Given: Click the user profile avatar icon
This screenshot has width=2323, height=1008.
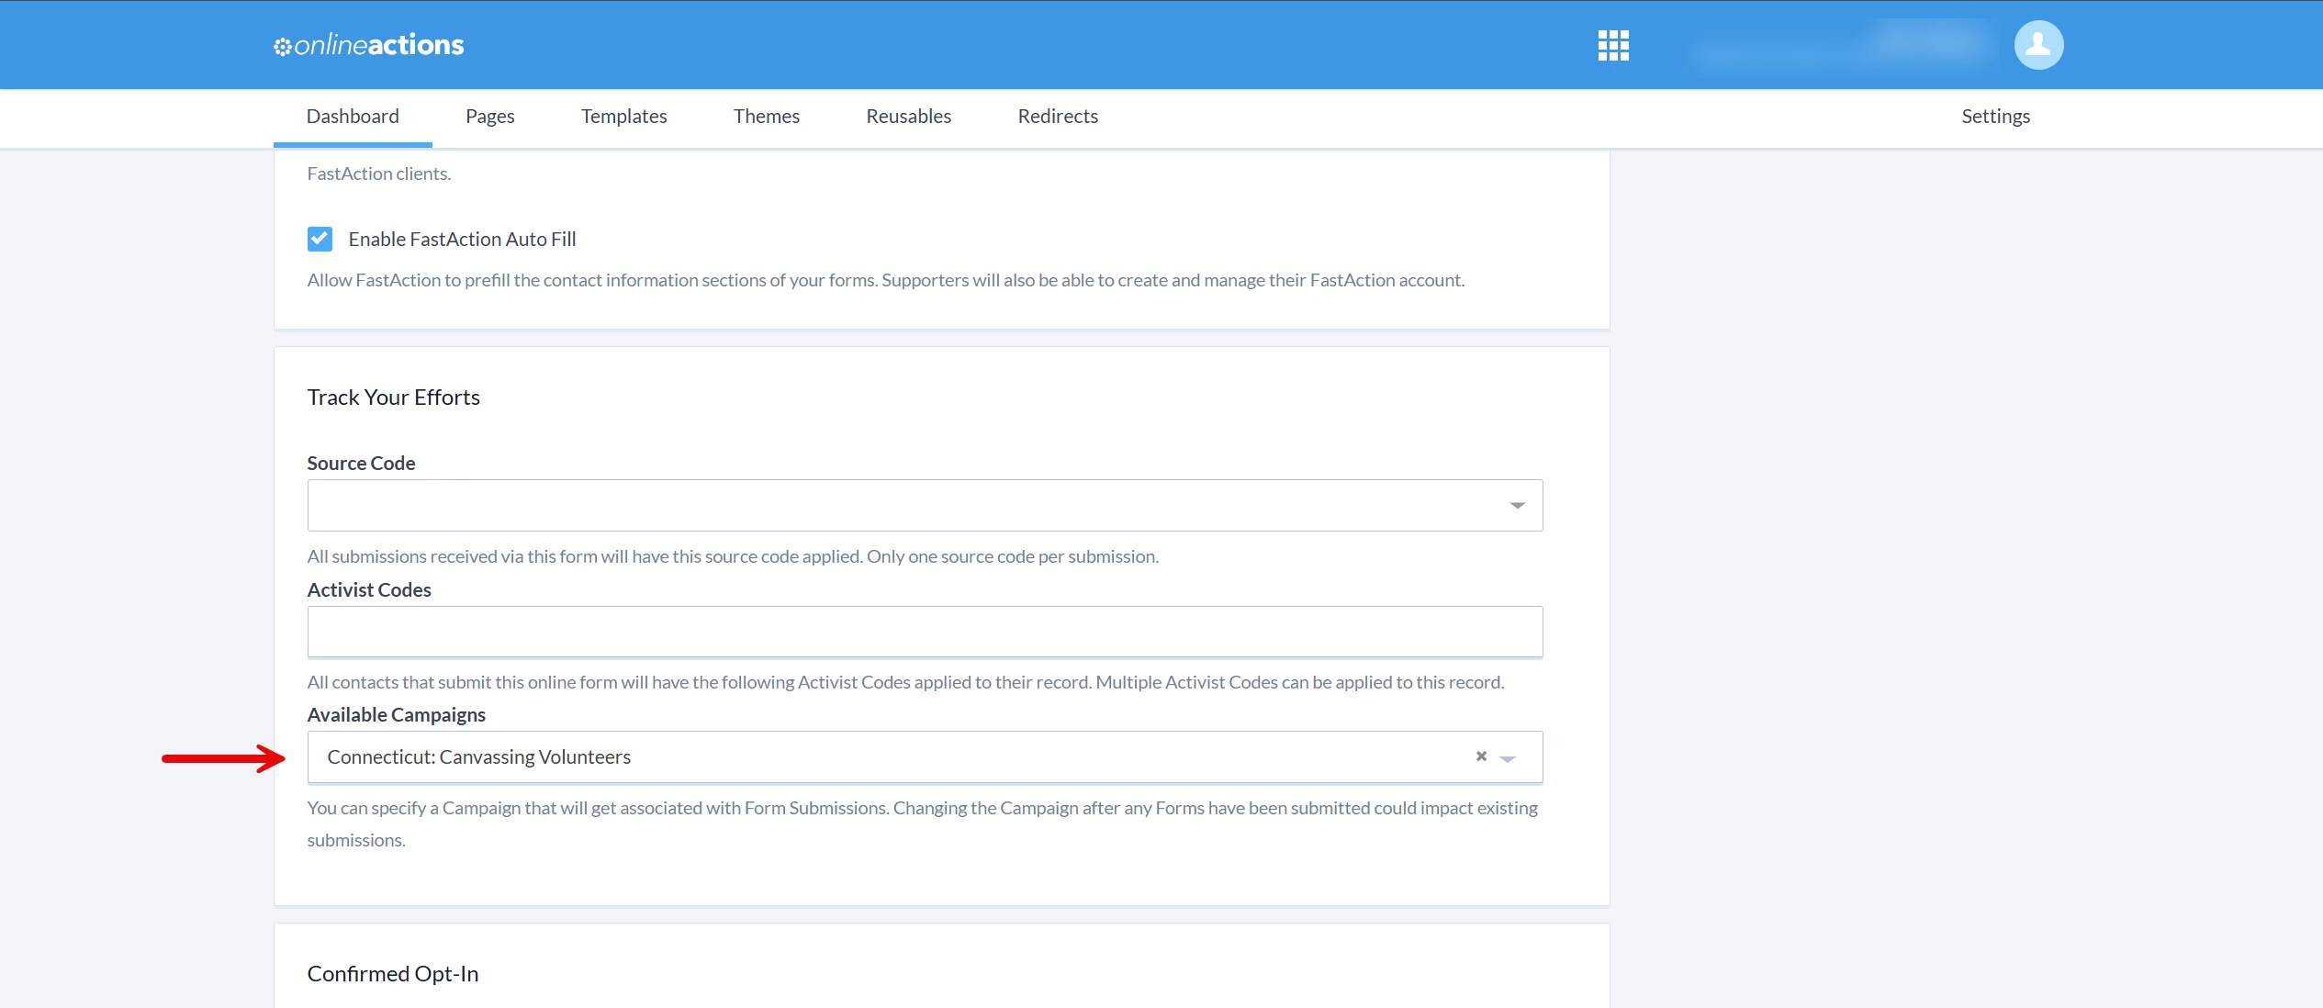Looking at the screenshot, I should tap(2037, 45).
